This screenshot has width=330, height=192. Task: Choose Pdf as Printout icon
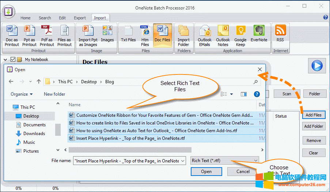pos(47,35)
